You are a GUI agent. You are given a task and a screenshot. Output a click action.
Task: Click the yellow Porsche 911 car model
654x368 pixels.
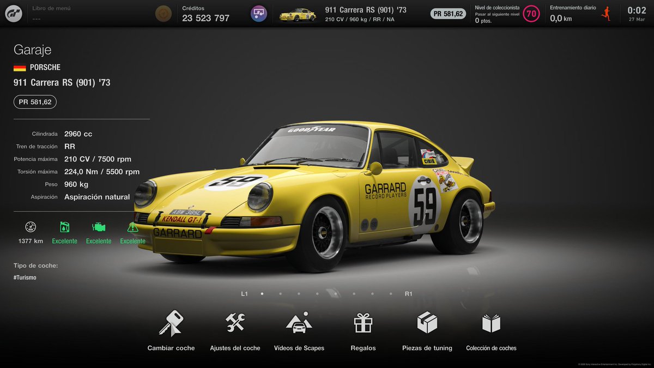(x=314, y=196)
